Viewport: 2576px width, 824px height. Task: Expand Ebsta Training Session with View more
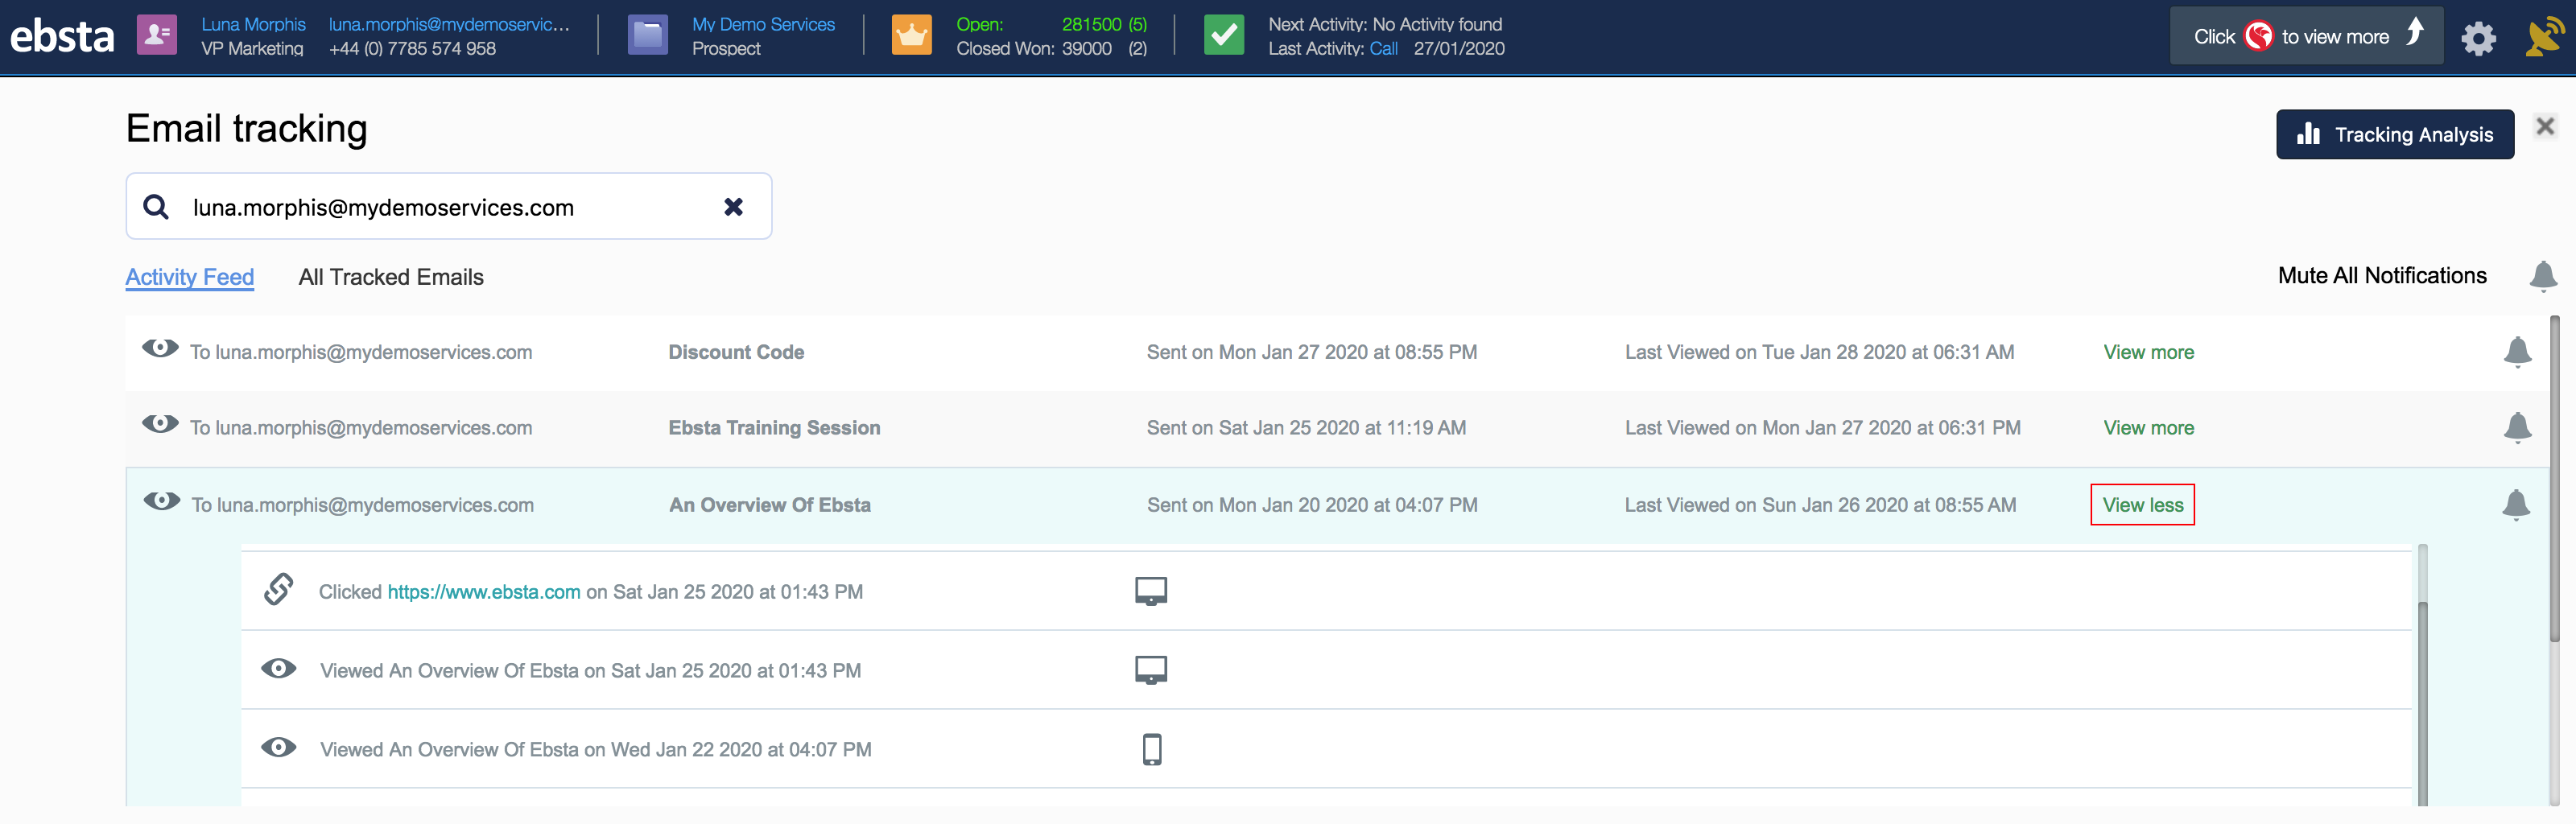point(2148,428)
